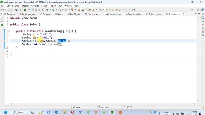205x115 pixels.
Task: Open the terminal toolbar icon
Action: click(x=16, y=10)
